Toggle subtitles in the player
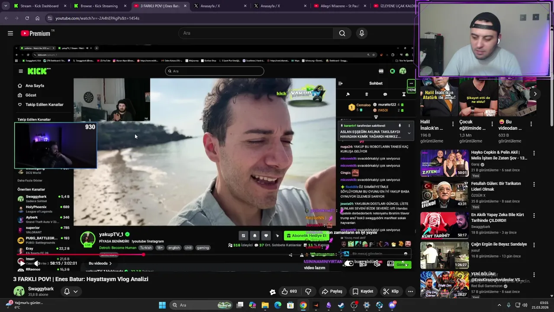This screenshot has height=312, width=554. pos(363,263)
